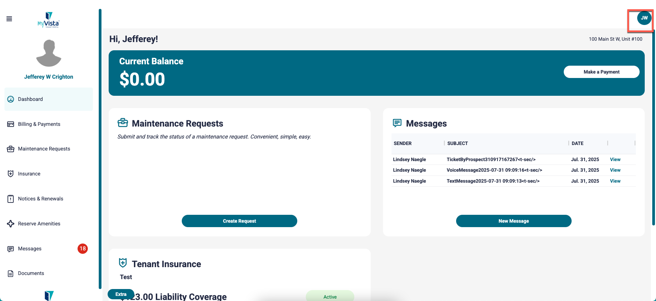
Task: Click the Messages card chat icon
Action: 397,123
